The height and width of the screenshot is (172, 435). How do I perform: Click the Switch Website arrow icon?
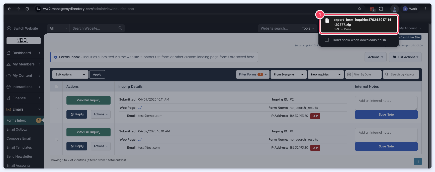9,28
